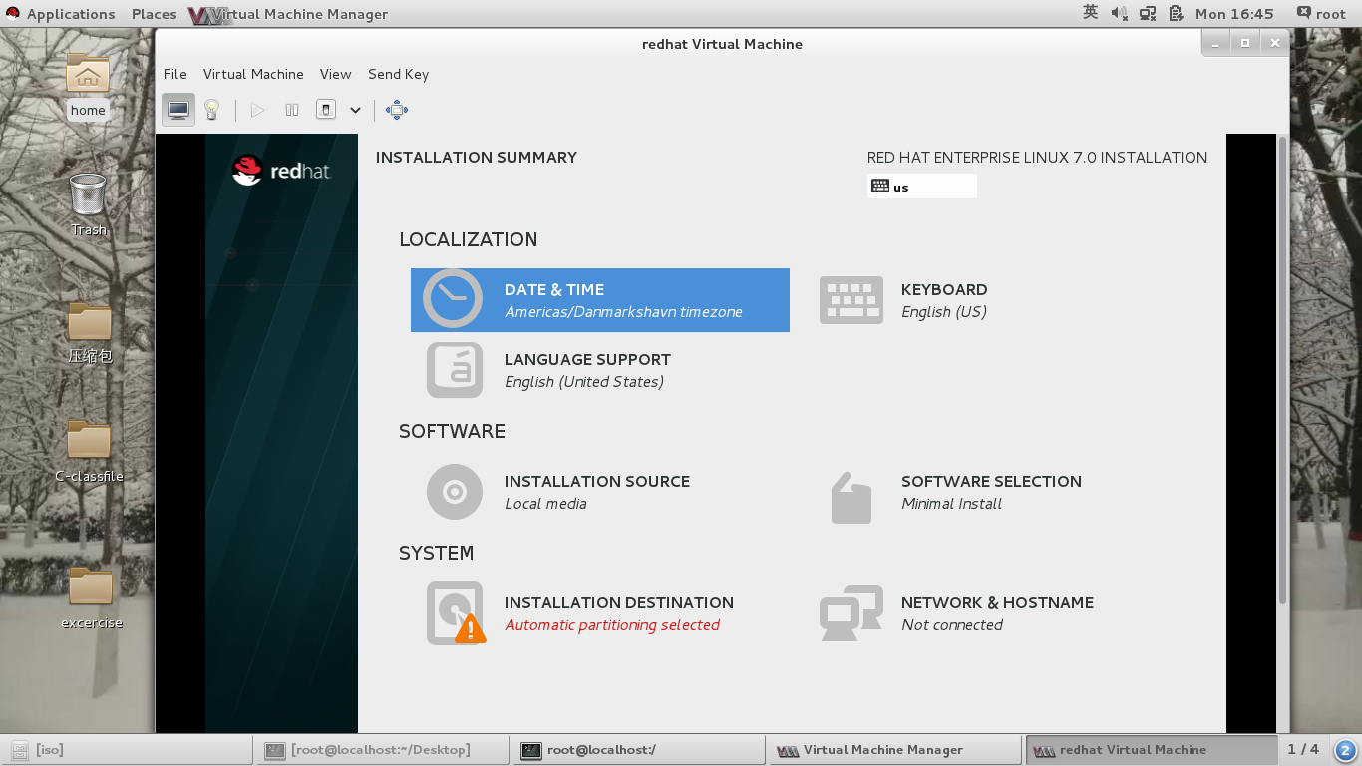Switch to [root@localhost:~/Desktop] taskbar window
The width and height of the screenshot is (1362, 766).
384,750
